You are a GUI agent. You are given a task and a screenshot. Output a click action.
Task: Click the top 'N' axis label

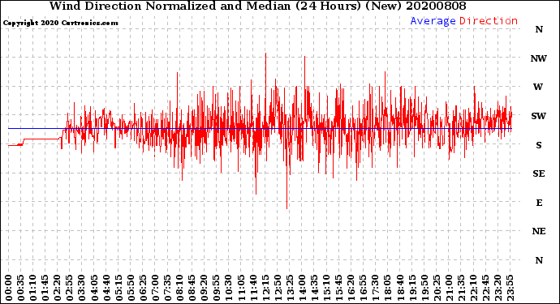click(539, 30)
